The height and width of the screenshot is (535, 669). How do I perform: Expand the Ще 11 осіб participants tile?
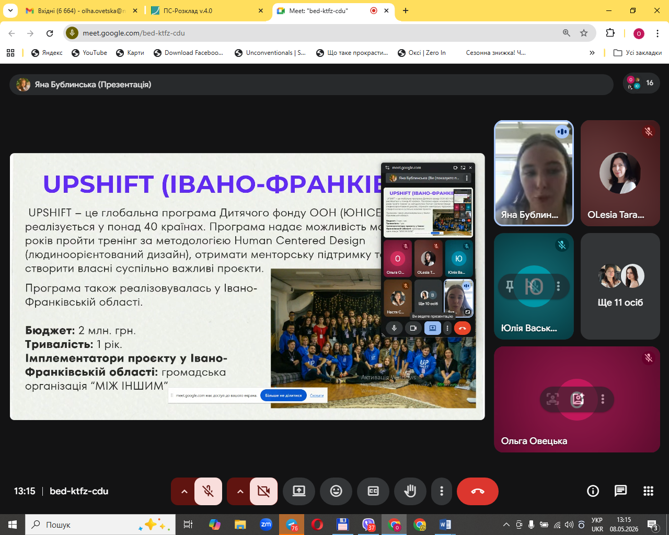[620, 286]
